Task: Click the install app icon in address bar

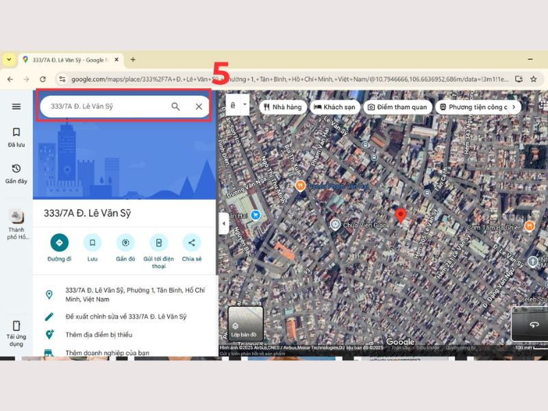Action: click(x=519, y=79)
